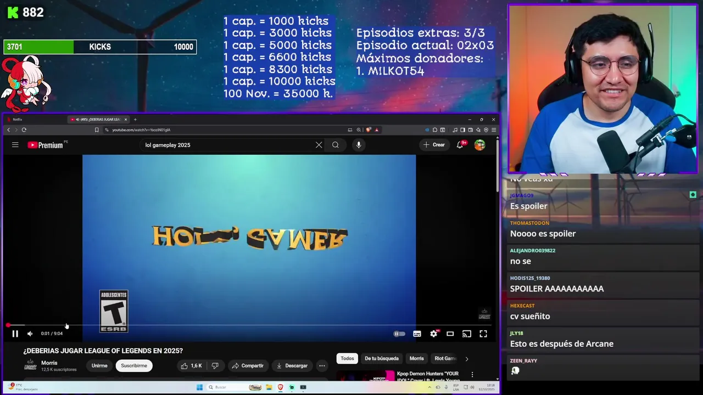This screenshot has height=395, width=703.
Task: Pause the video
Action: click(15, 334)
